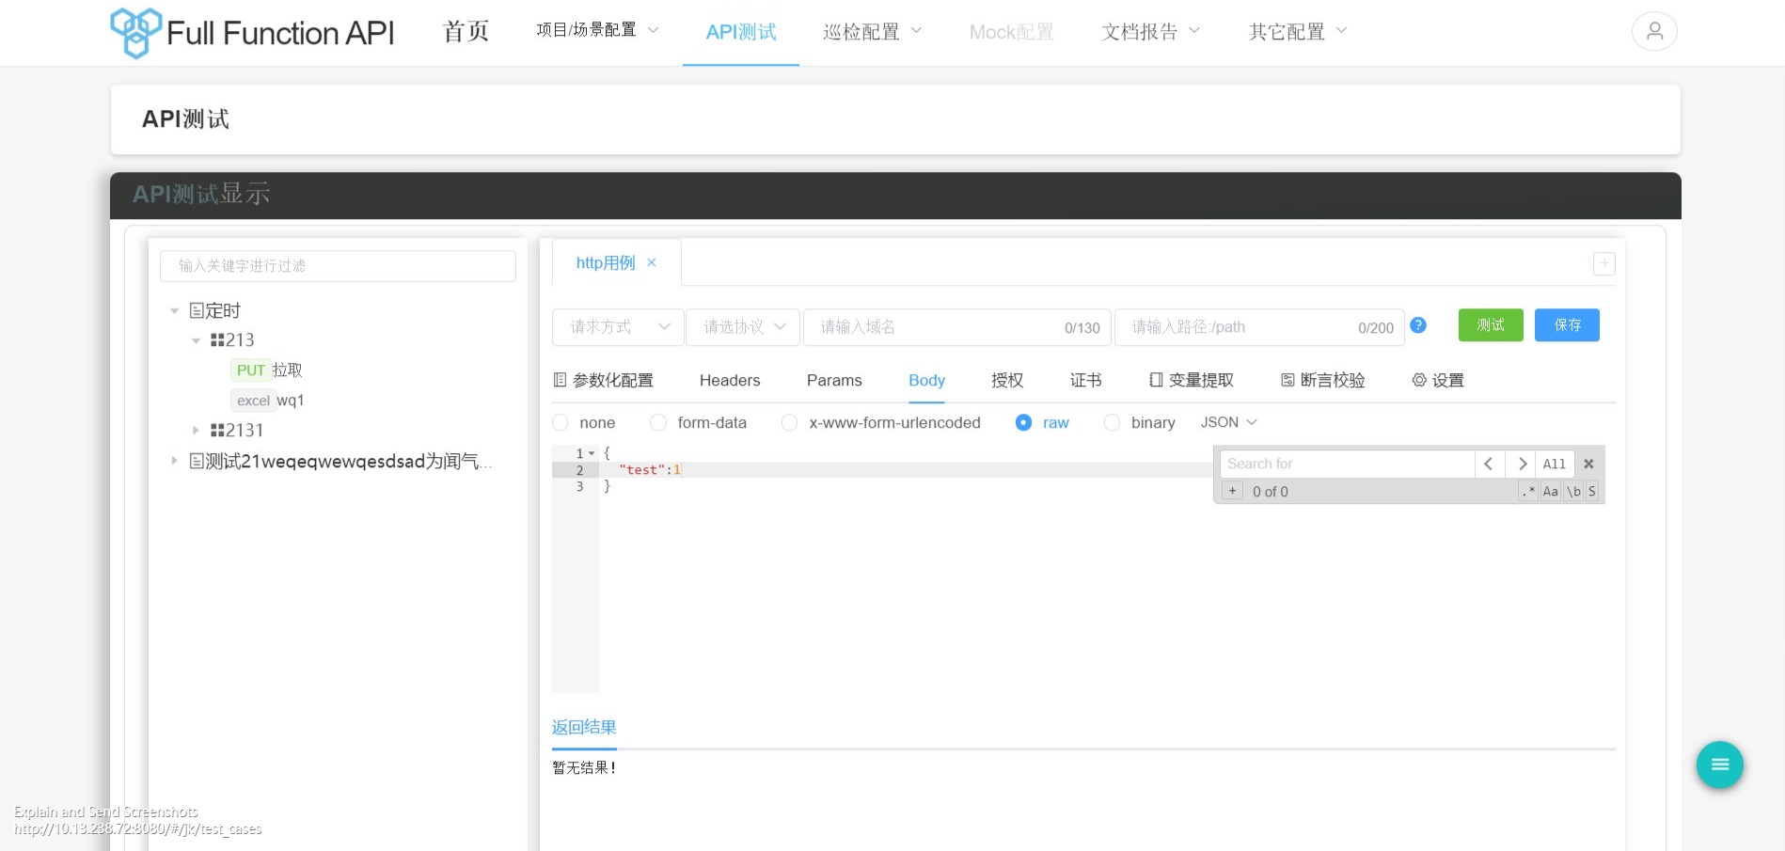Viewport: 1785px width, 851px height.
Task: Switch to the 证书 tab
Action: (x=1086, y=380)
